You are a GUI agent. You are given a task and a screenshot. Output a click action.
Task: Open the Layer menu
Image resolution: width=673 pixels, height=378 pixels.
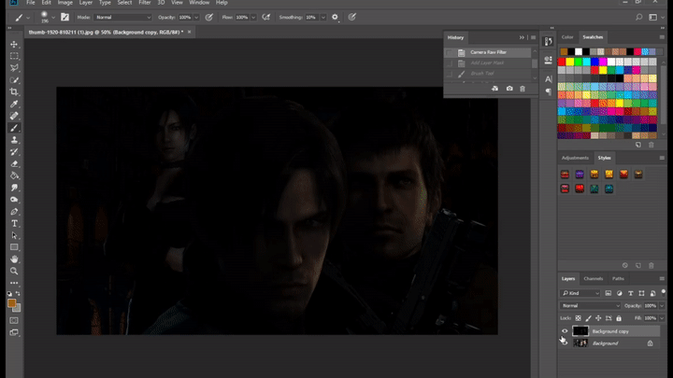pos(85,3)
